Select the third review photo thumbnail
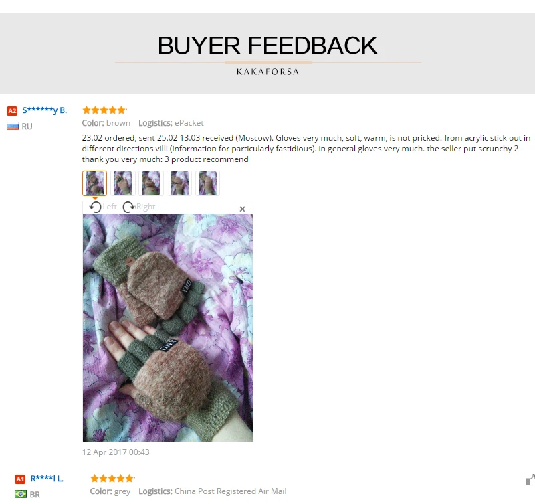 151,183
